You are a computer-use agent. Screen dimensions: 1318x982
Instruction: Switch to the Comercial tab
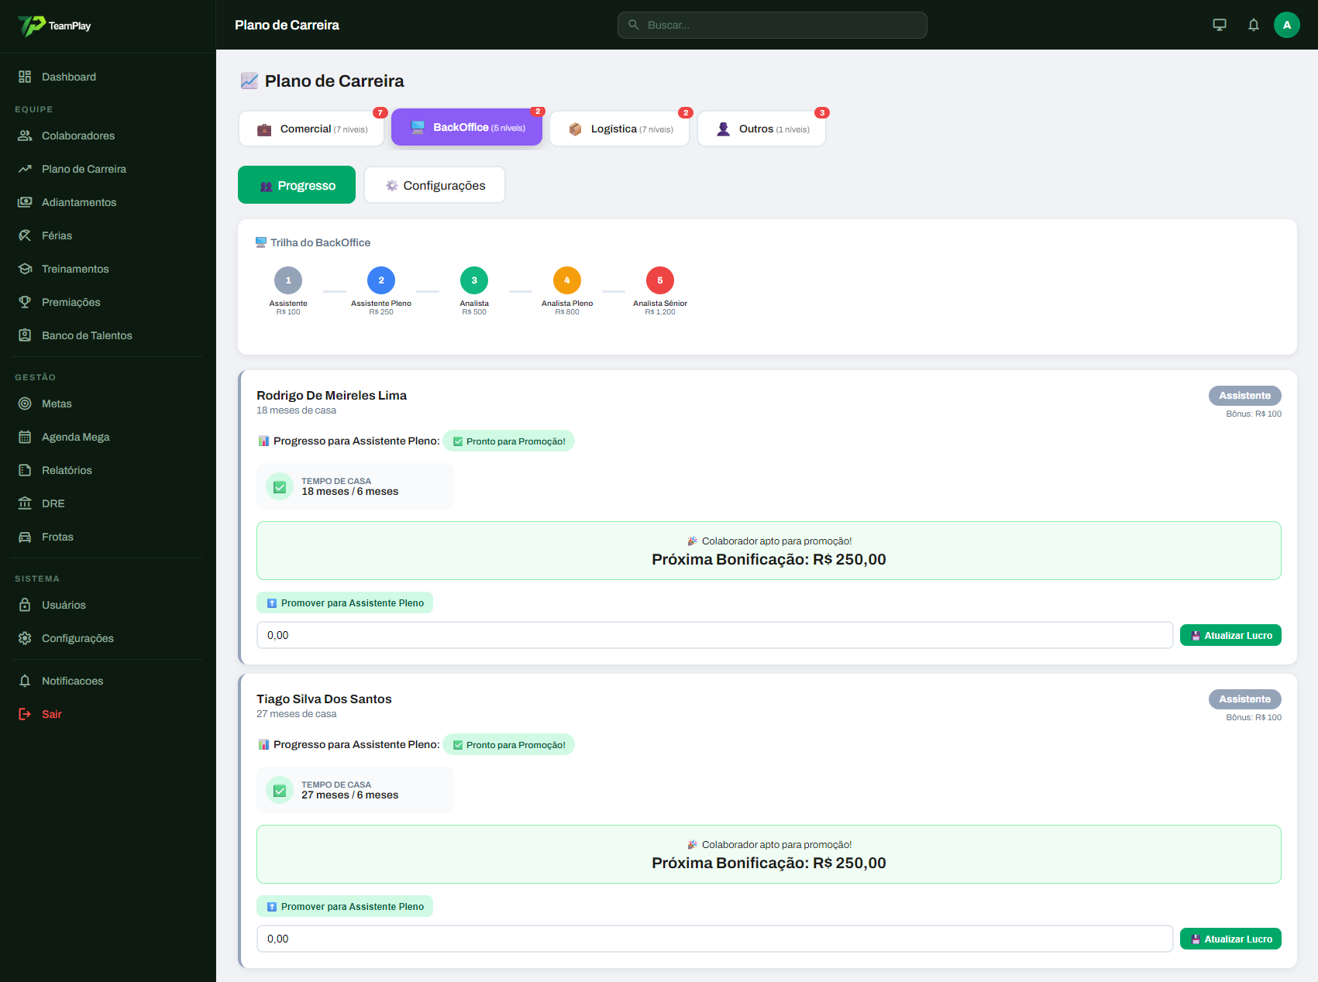[311, 129]
